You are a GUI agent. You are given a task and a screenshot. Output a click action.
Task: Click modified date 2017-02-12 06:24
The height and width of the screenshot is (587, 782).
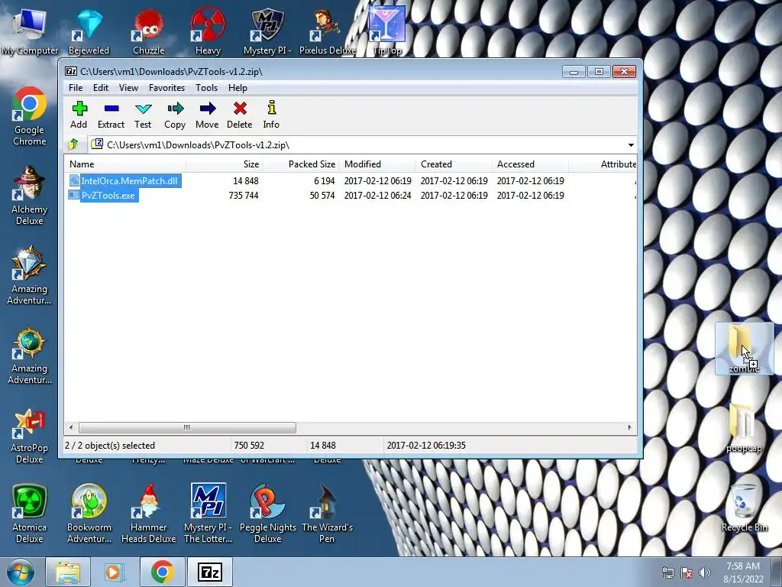[x=377, y=195]
